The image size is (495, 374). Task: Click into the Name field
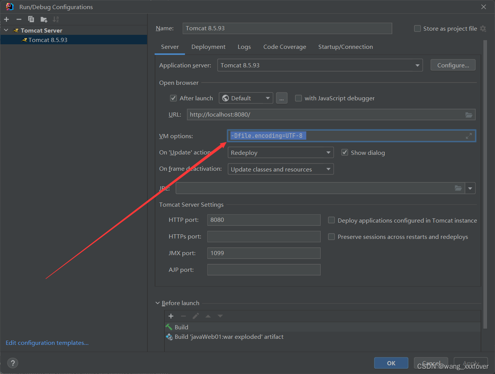tap(287, 28)
